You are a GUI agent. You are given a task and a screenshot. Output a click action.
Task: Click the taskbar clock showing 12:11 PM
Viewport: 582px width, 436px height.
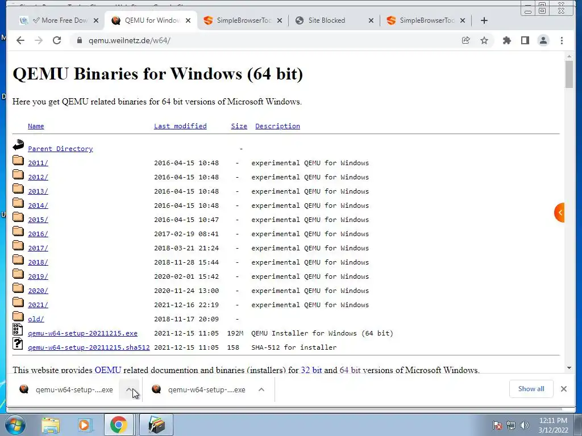point(553,425)
